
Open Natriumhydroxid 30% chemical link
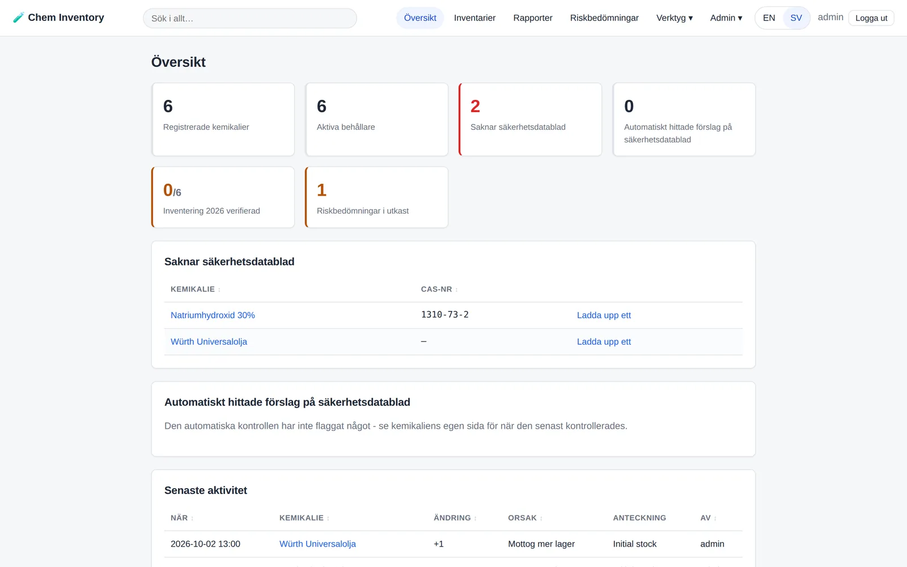[x=213, y=315]
